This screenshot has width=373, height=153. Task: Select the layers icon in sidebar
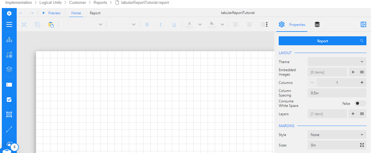point(9,69)
